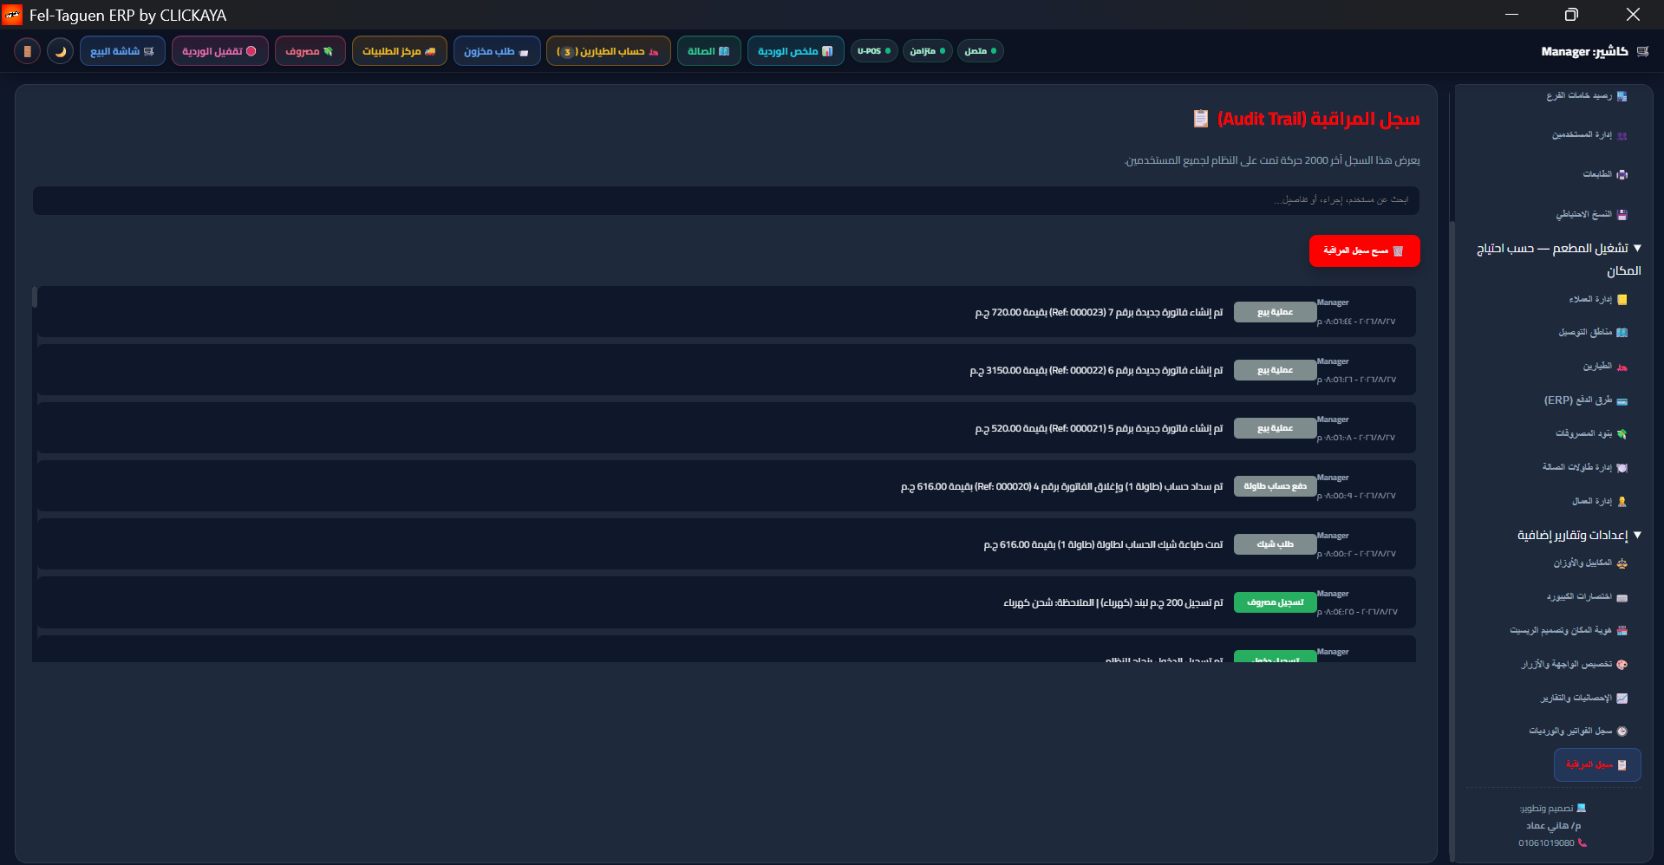Open إدارة المستخدمين user management
Viewport: 1664px width, 865px height.
click(x=1589, y=135)
